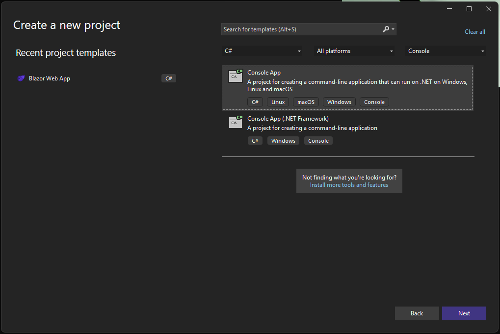Clear all filters link
This screenshot has height=334, width=500.
[475, 32]
